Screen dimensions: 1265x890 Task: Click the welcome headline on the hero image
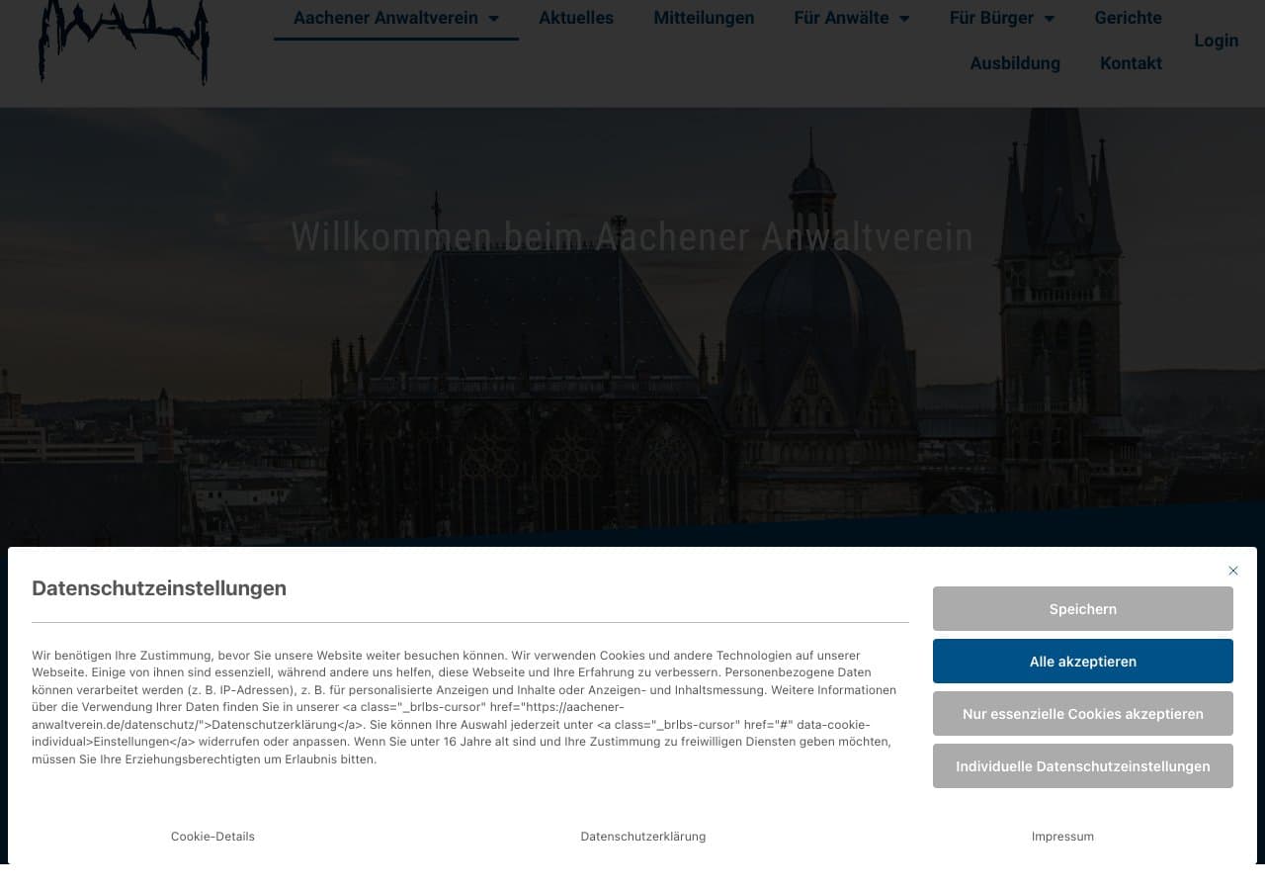tap(632, 237)
